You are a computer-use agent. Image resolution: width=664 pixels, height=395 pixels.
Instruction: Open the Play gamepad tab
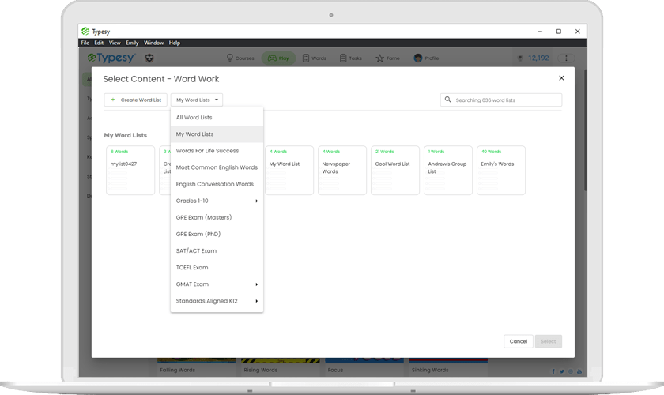click(278, 58)
